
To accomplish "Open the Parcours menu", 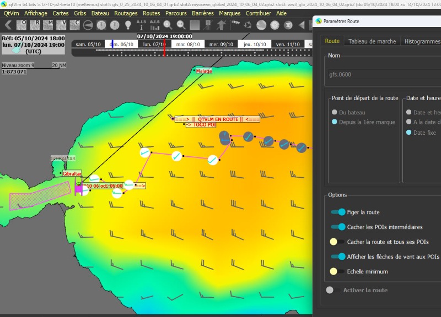I will click(x=176, y=13).
